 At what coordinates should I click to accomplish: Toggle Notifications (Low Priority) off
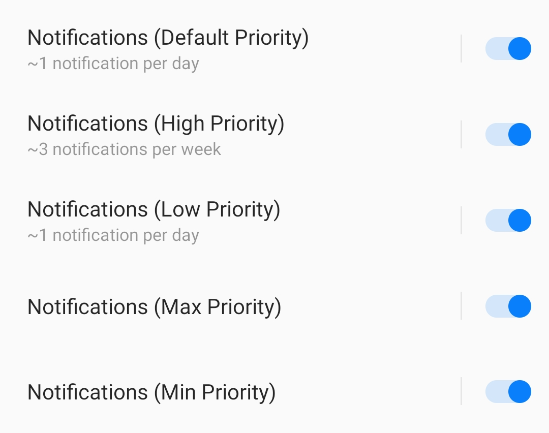click(x=508, y=220)
